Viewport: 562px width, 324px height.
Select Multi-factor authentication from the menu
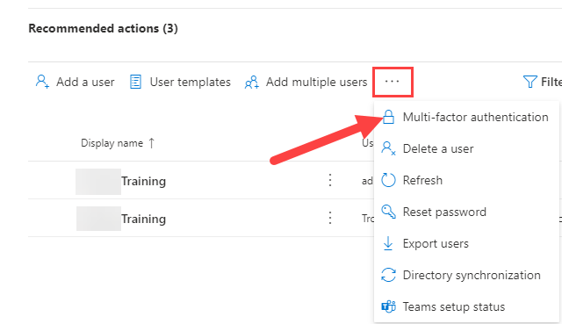[x=466, y=117]
